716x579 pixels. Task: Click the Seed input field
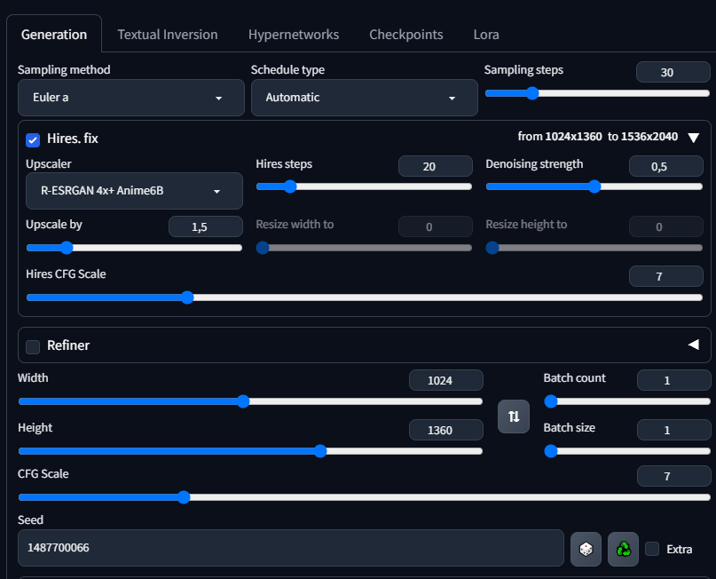click(x=291, y=548)
